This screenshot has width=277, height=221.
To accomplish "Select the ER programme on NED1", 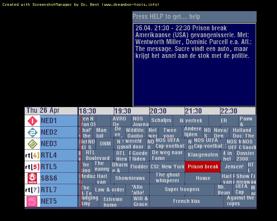I will pos(224,121).
